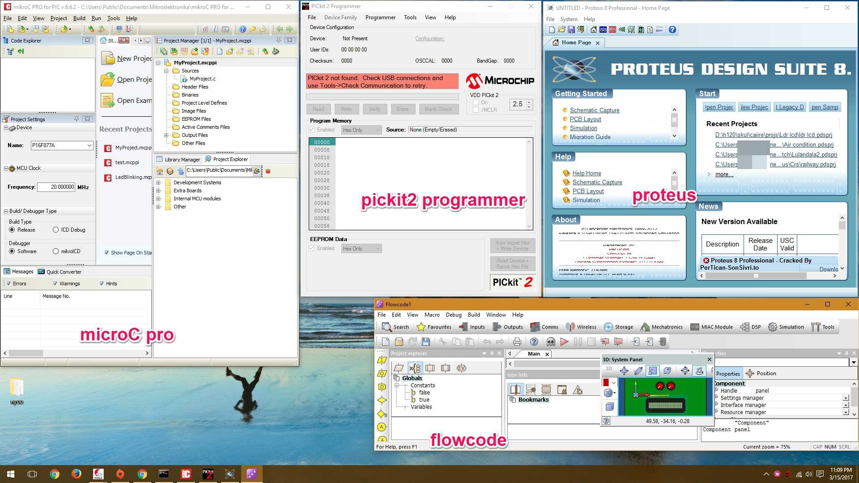
Task: Expand the Output Files folder
Action: pos(166,135)
